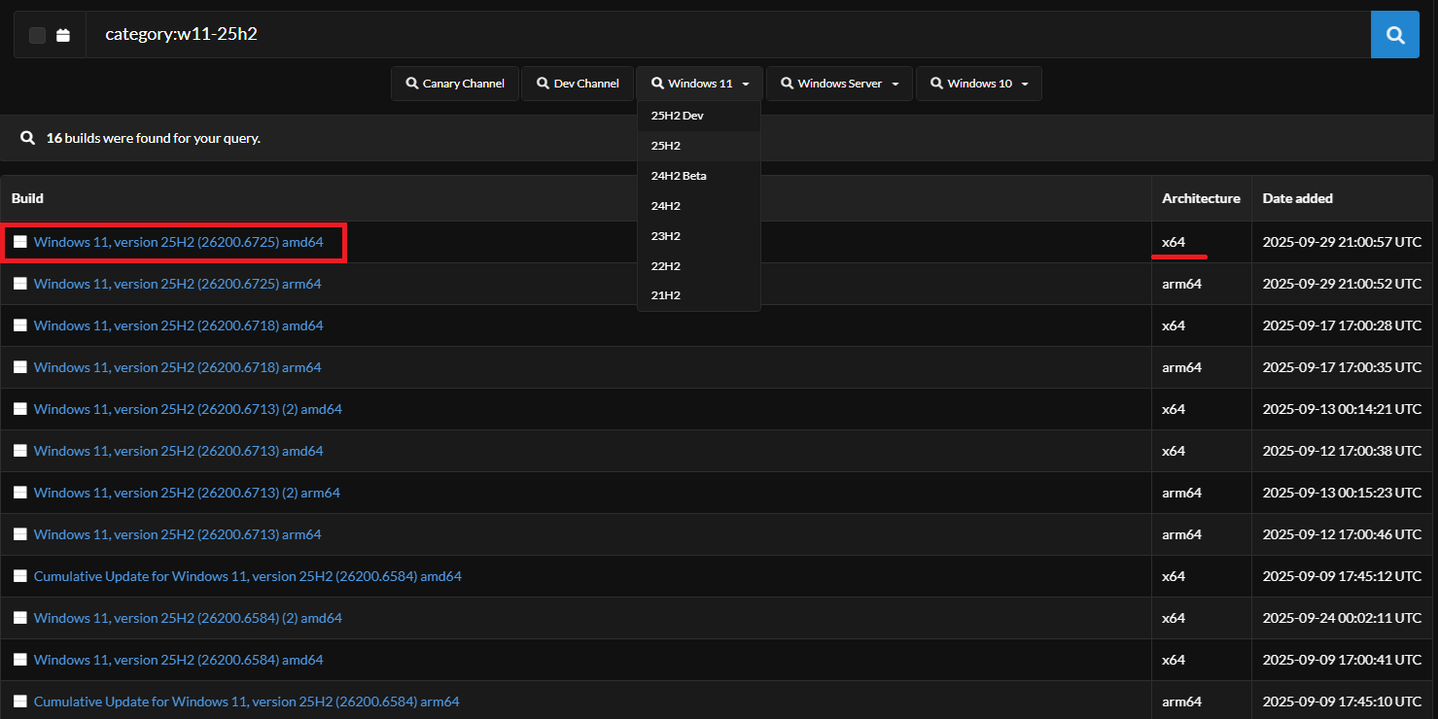
Task: Click Windows logo icon of 26200.6725 amd64 row
Action: 20,242
